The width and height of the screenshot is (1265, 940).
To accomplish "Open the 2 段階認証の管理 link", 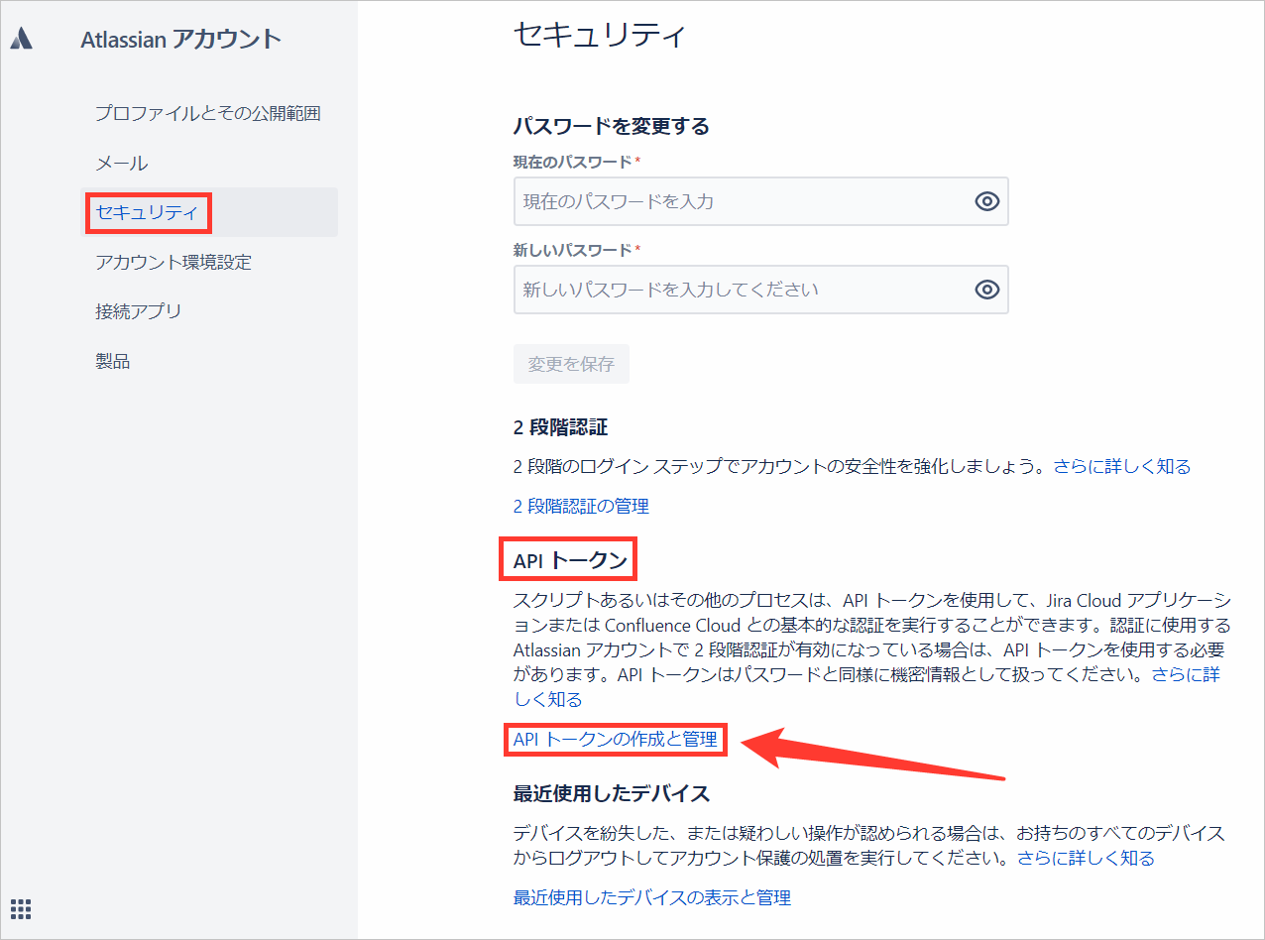I will coord(580,506).
